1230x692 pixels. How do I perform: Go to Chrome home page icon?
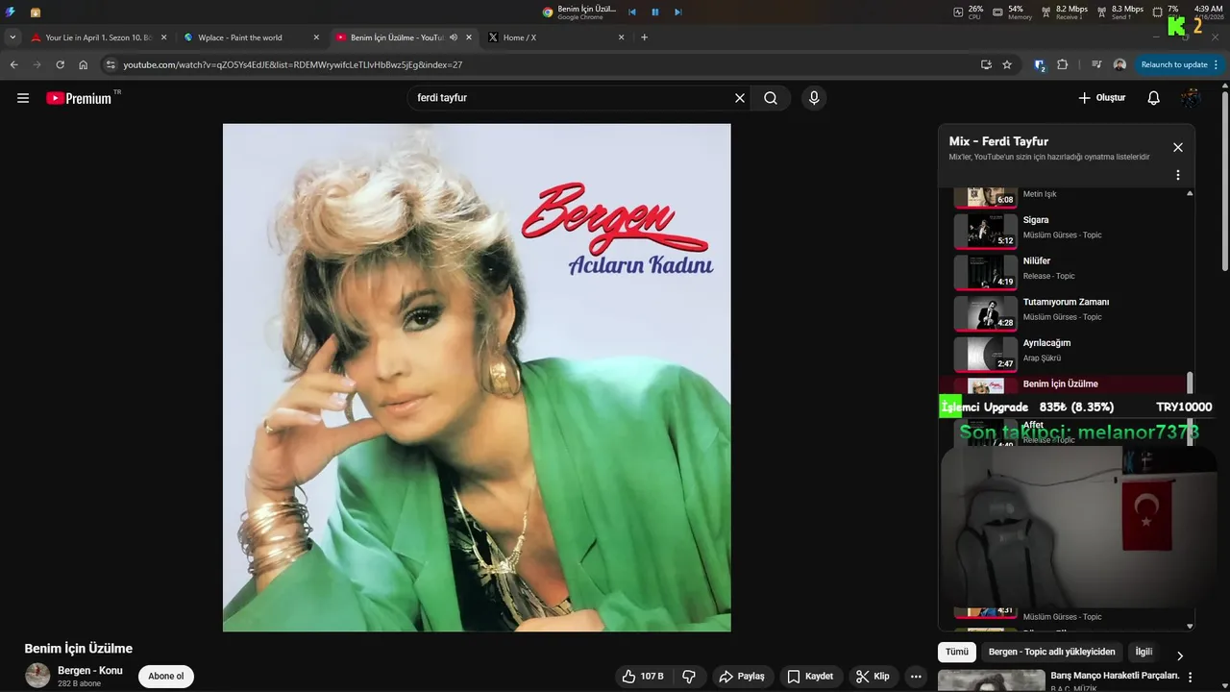[84, 64]
